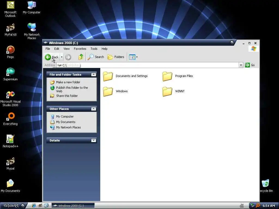This screenshot has width=279, height=209.
Task: Select Microsoft Visual Studio 2008 shortcut
Action: pos(10,99)
